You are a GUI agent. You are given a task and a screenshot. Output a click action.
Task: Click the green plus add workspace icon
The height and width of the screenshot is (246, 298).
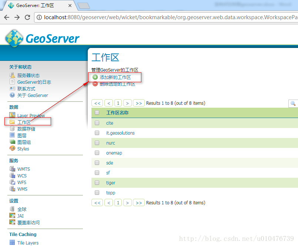click(95, 77)
